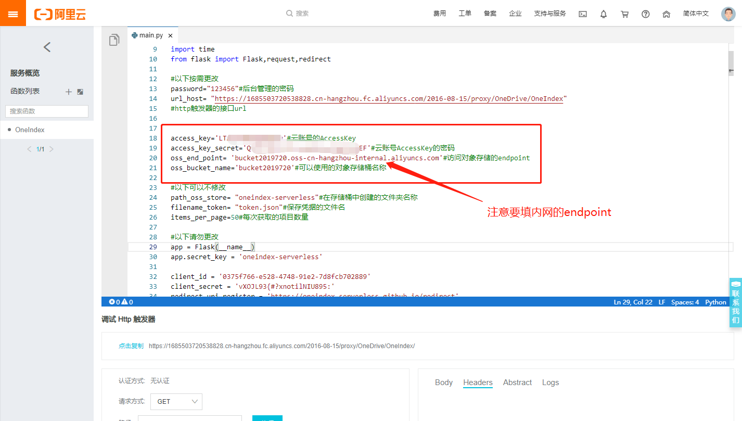Click the help question-mark icon
This screenshot has width=742, height=421.
pos(645,14)
